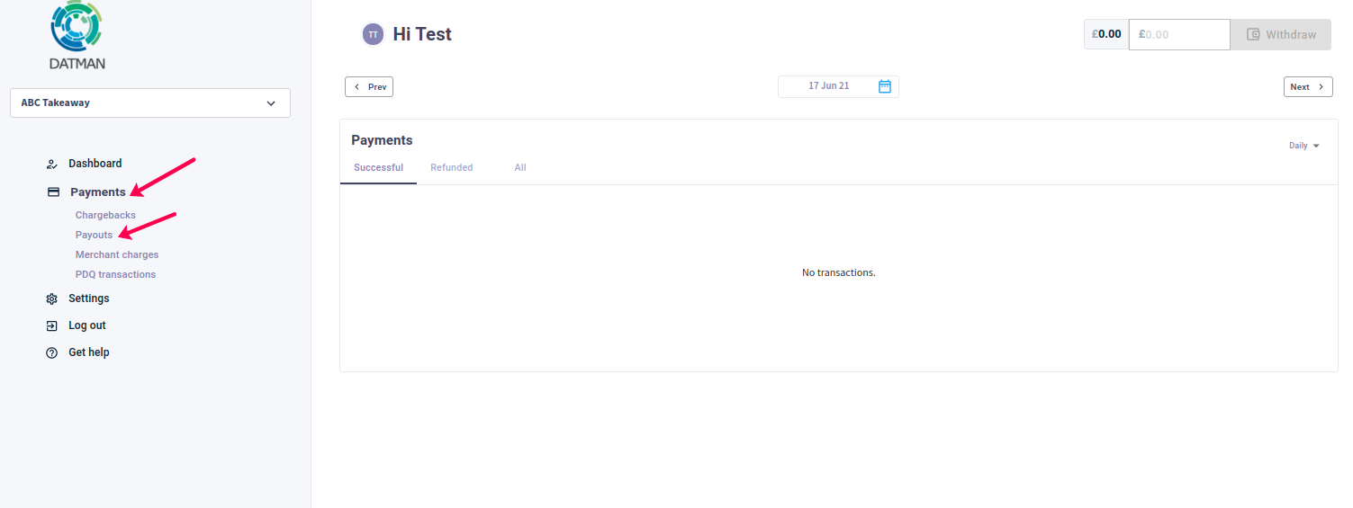This screenshot has width=1353, height=508.
Task: Switch to the Refunded tab
Action: [451, 168]
